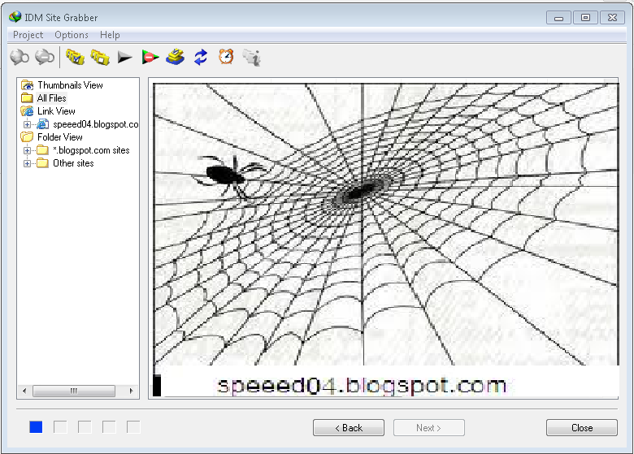The image size is (634, 454).
Task: Click the second step indicator square
Action: 60,427
